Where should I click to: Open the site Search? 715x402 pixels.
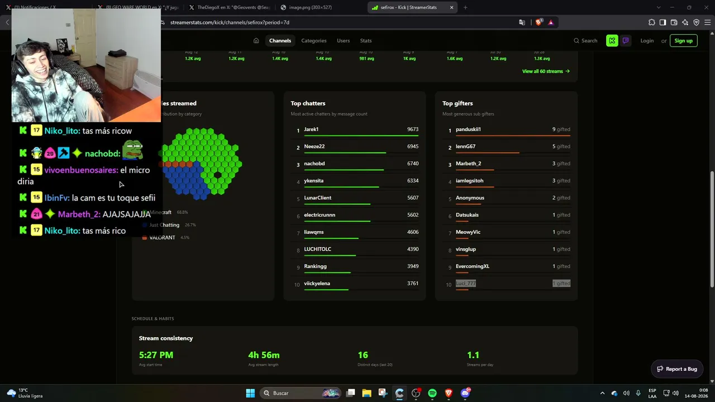point(585,41)
